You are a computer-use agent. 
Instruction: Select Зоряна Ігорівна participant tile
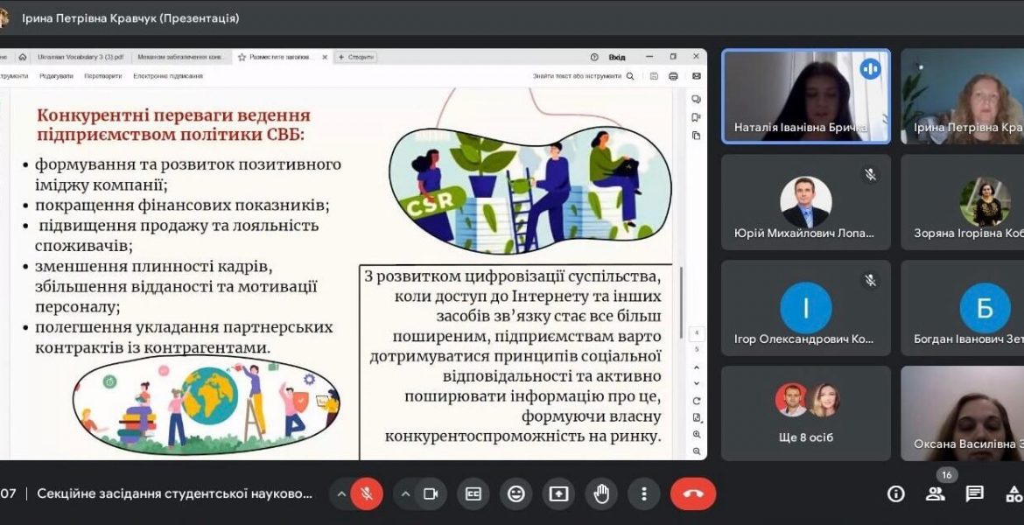963,202
